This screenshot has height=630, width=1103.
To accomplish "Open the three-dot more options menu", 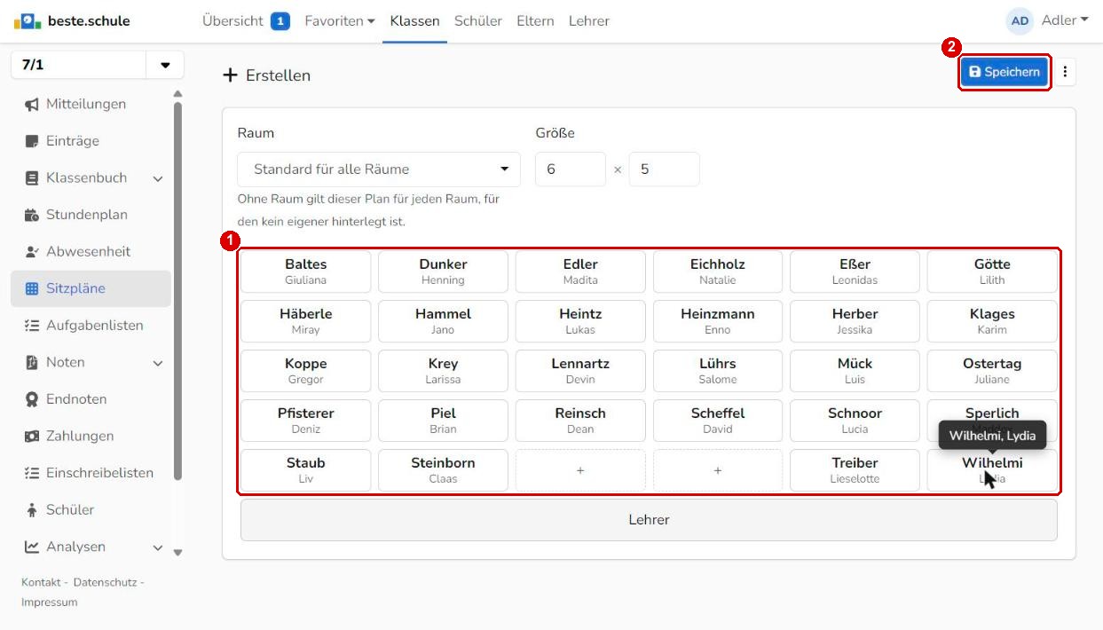I will (x=1065, y=72).
